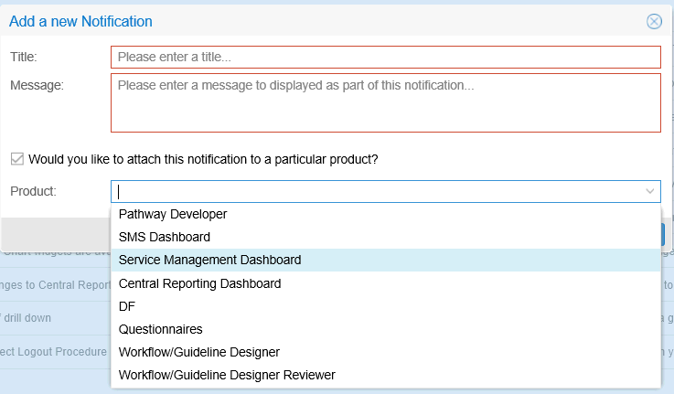
Task: Pick the Workflow/Guideline Designer option
Action: [198, 352]
